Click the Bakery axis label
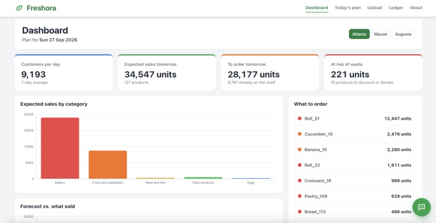 60,183
